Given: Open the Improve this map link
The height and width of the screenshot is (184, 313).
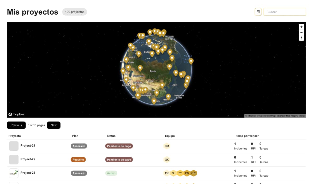Looking at the screenshot, I should tap(287, 116).
